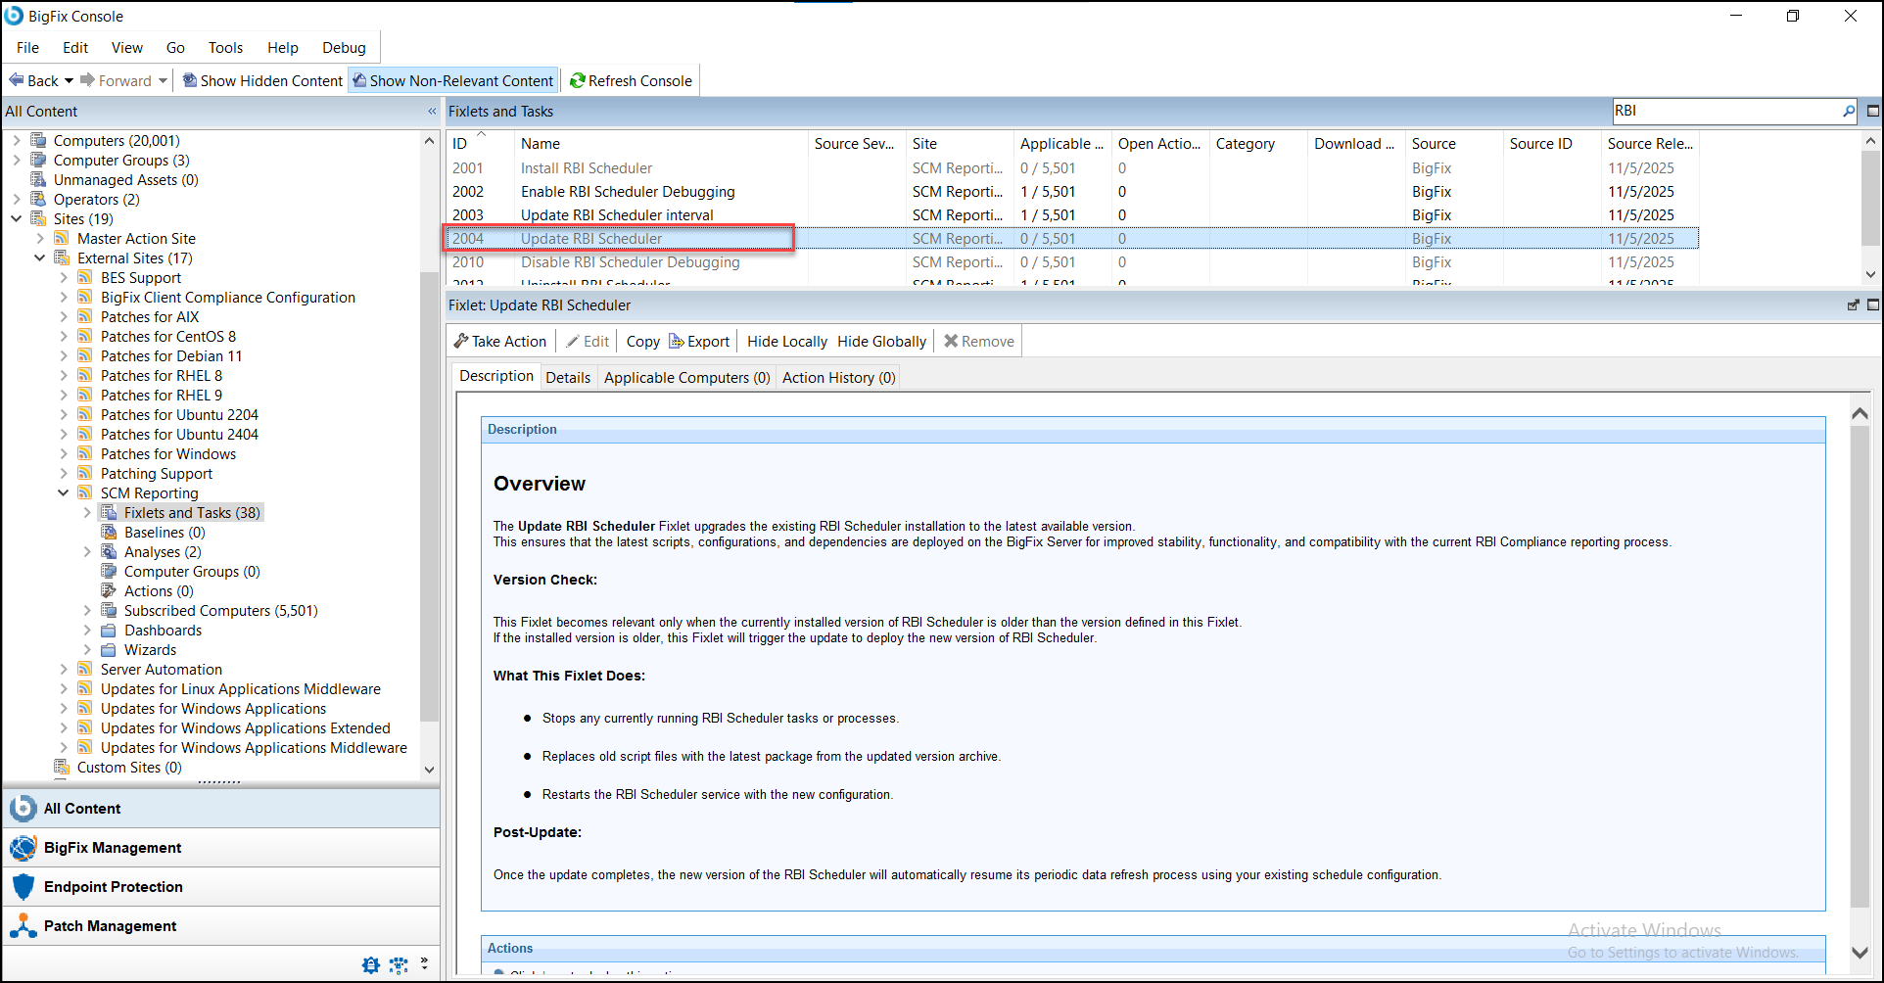Expand the Master Action Site node
The image size is (1884, 983).
coord(39,238)
